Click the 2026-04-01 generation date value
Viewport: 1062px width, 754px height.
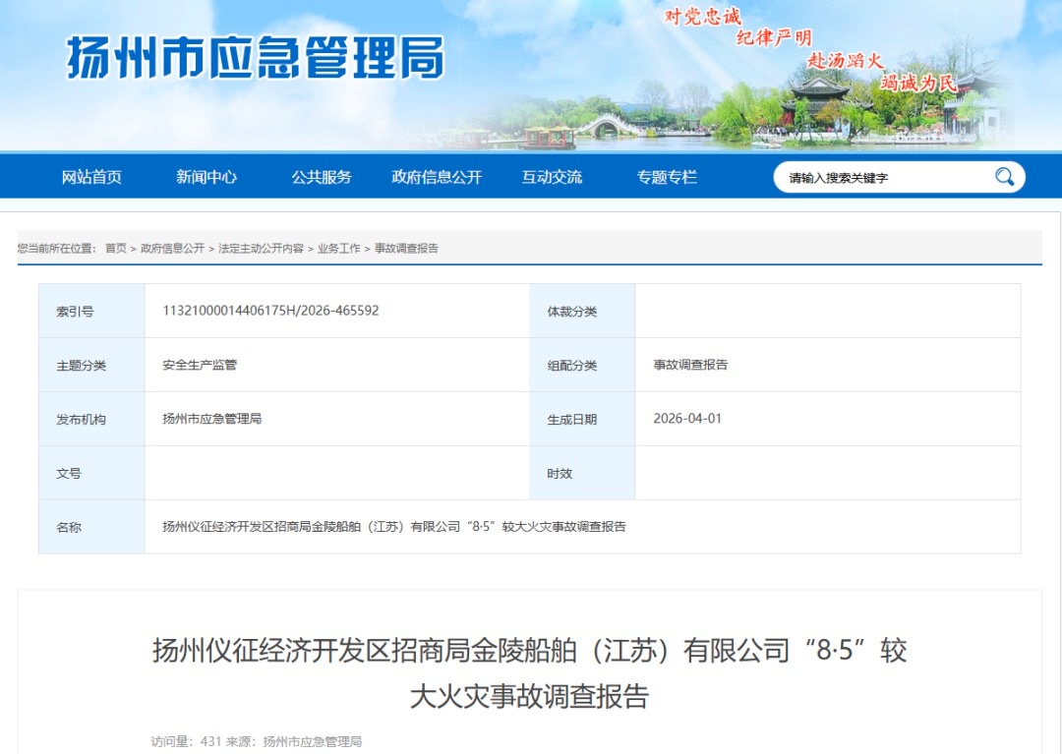(x=687, y=419)
